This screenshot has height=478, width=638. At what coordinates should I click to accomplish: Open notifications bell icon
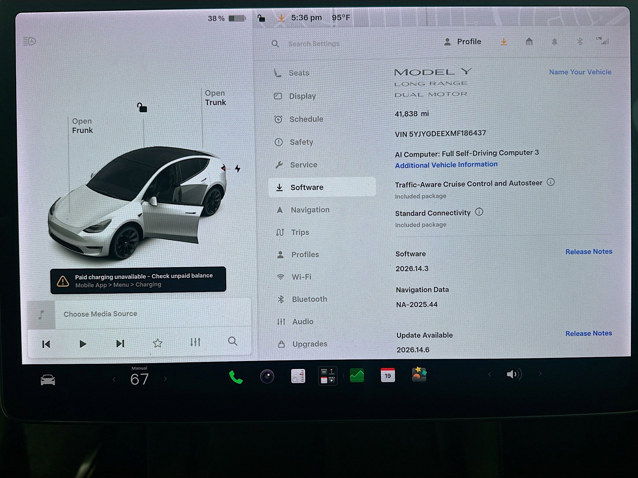coord(554,41)
